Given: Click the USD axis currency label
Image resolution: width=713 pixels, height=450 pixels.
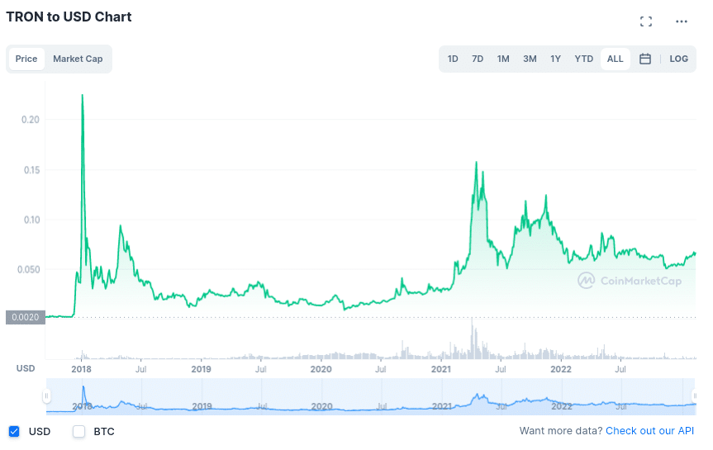Looking at the screenshot, I should tap(26, 368).
